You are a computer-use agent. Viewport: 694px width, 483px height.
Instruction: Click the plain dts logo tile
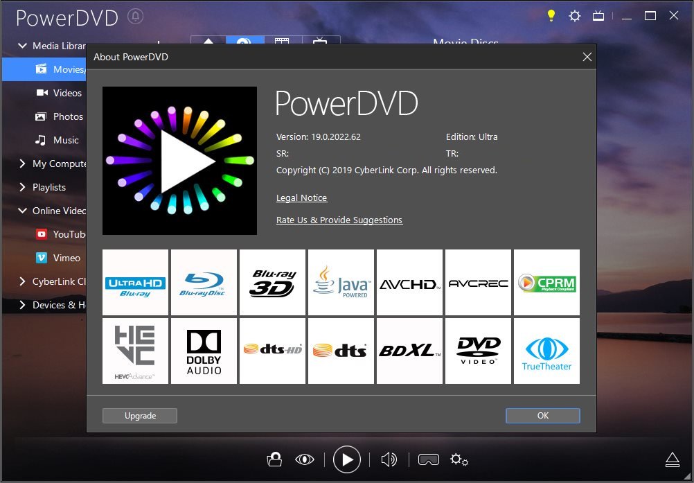(341, 351)
